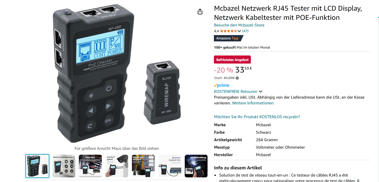
Task: Open the 47 reviews link
Action: pos(245,31)
